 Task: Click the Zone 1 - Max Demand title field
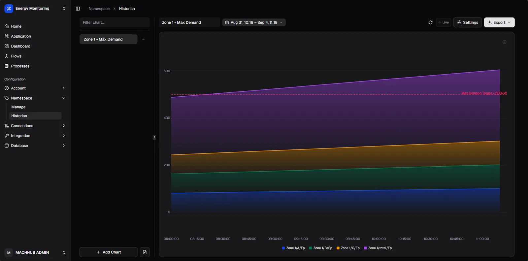[x=189, y=22]
